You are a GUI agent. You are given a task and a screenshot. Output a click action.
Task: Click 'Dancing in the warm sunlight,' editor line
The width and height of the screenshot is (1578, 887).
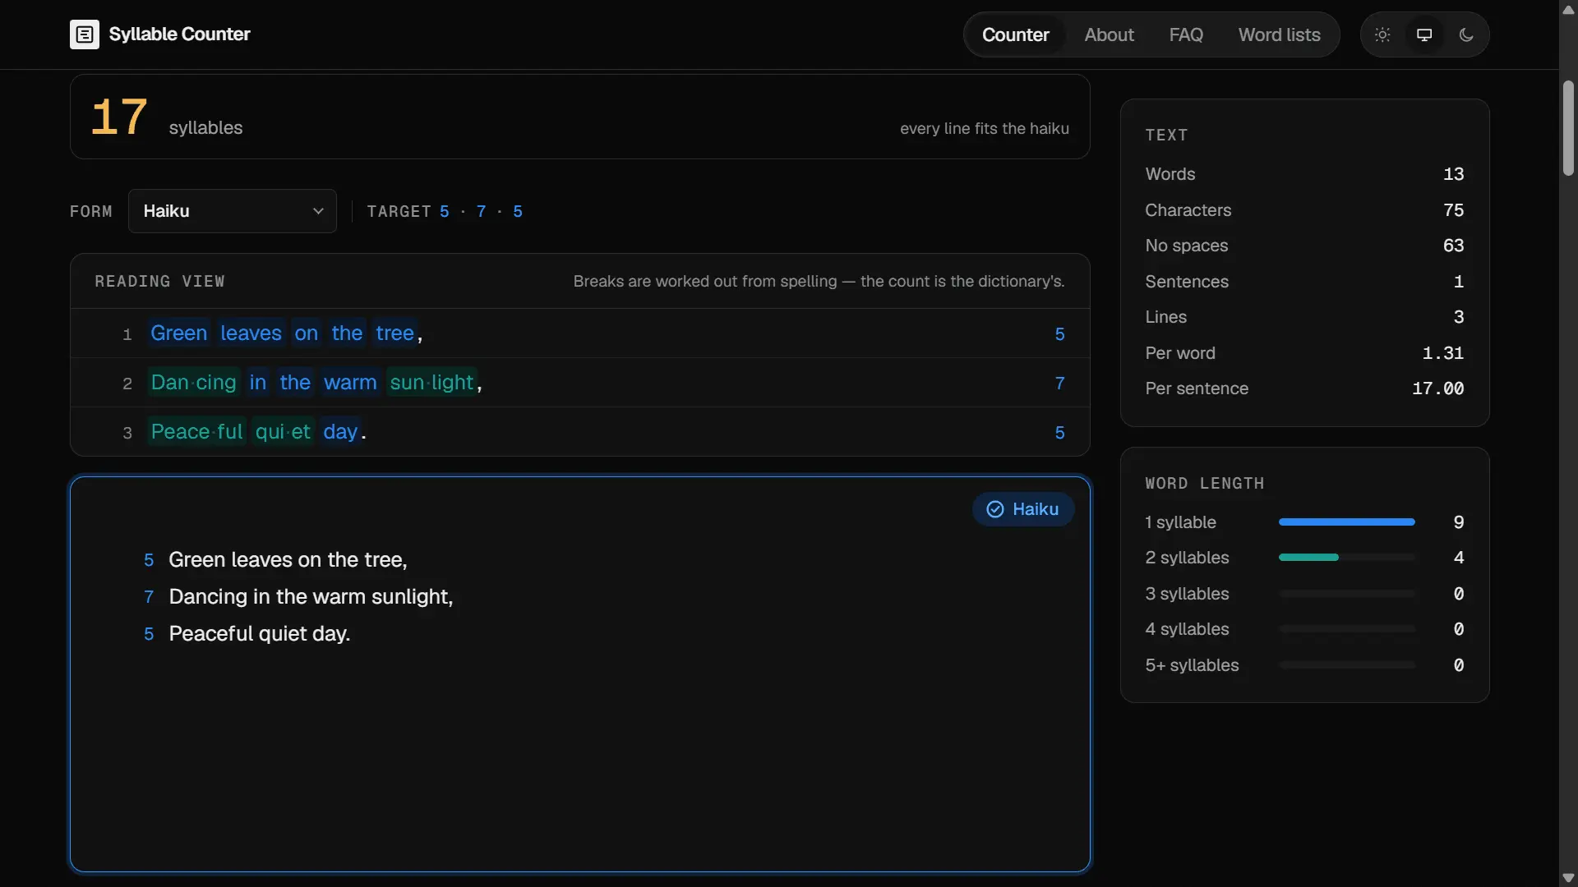click(x=311, y=597)
